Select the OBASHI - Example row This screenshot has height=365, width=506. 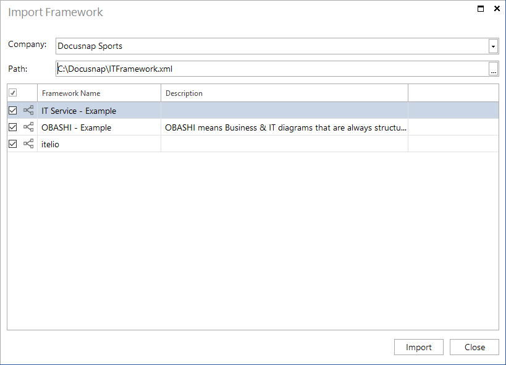[x=253, y=127]
